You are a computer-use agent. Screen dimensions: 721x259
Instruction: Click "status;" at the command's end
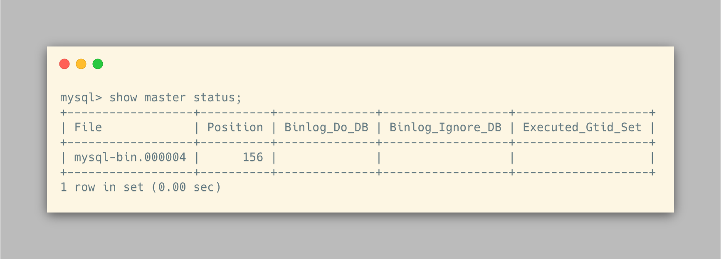click(217, 98)
